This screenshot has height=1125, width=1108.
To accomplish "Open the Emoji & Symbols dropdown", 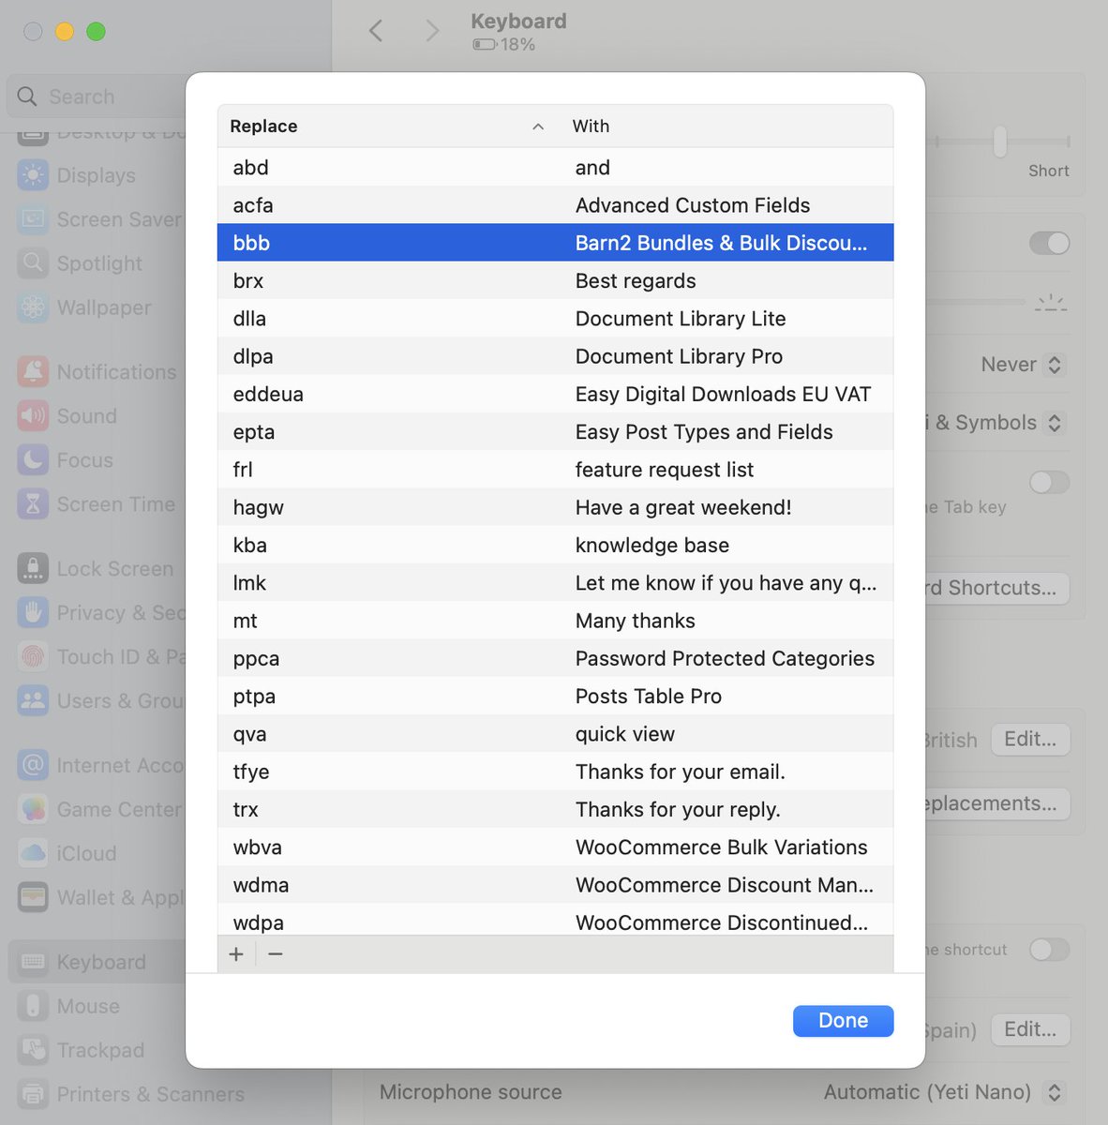I will tap(996, 423).
